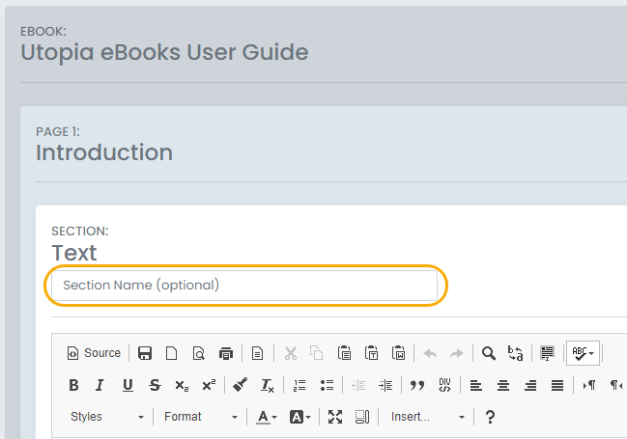Viewport: 627px width, 439px height.
Task: Toggle Italic formatting
Action: click(x=100, y=385)
